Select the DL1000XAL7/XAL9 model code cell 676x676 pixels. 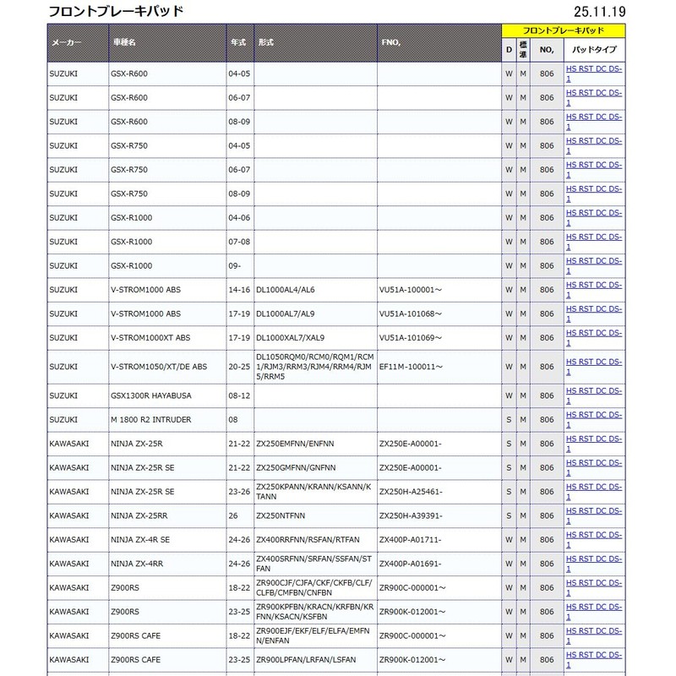(x=315, y=338)
